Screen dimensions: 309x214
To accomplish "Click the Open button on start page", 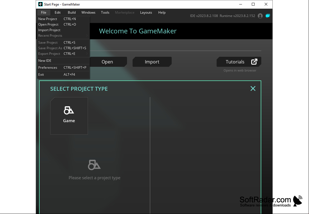I will click(x=108, y=62).
